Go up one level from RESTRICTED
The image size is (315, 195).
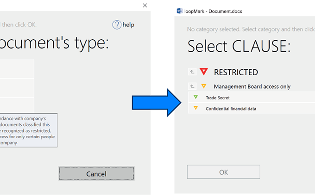tap(192, 72)
